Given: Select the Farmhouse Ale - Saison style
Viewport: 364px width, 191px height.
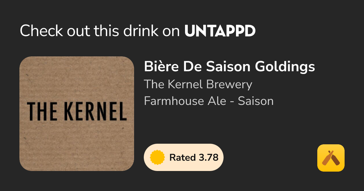Looking at the screenshot, I should 209,101.
